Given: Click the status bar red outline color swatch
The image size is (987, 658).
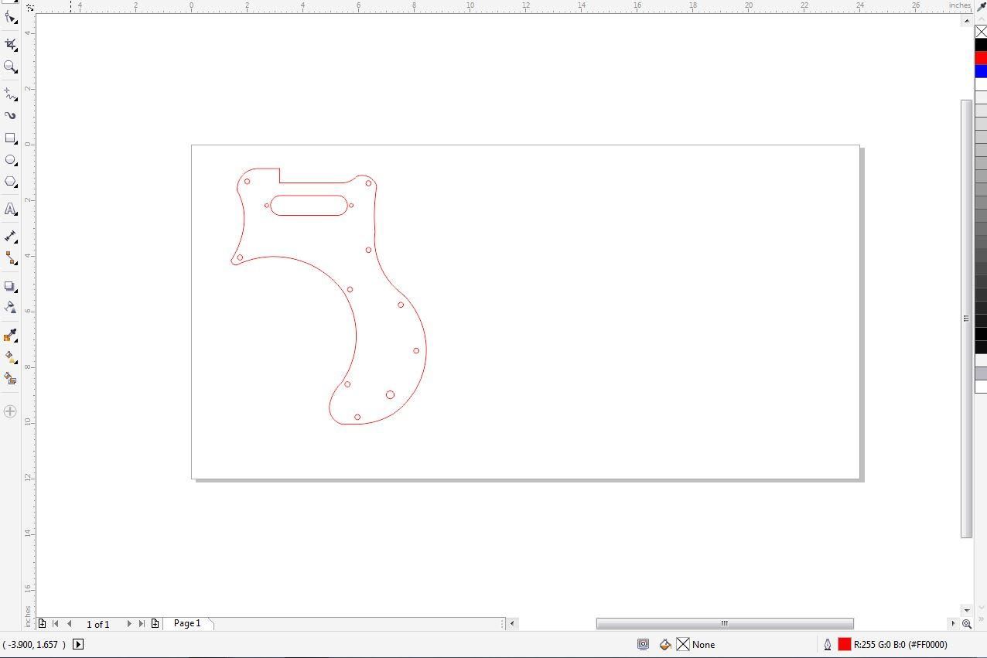Looking at the screenshot, I should pos(845,644).
